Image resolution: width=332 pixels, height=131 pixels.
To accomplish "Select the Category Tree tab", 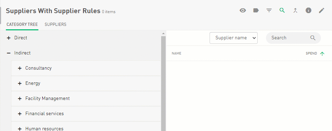I will [x=22, y=24].
